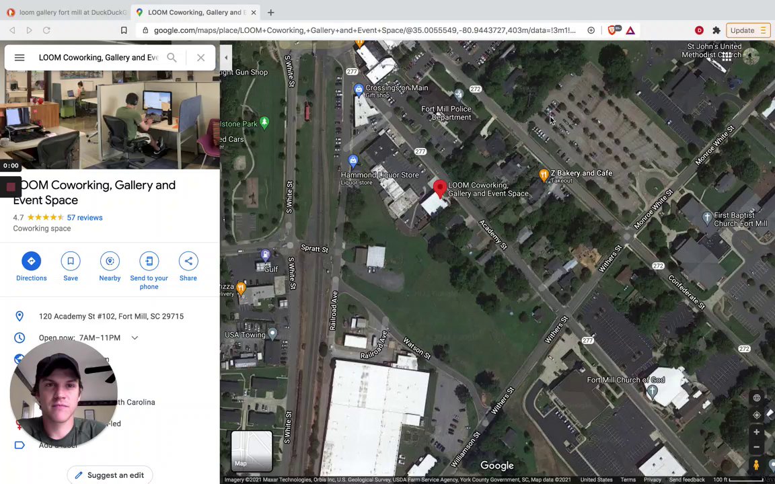The height and width of the screenshot is (484, 775).
Task: Click the browser back arrow
Action: point(12,30)
